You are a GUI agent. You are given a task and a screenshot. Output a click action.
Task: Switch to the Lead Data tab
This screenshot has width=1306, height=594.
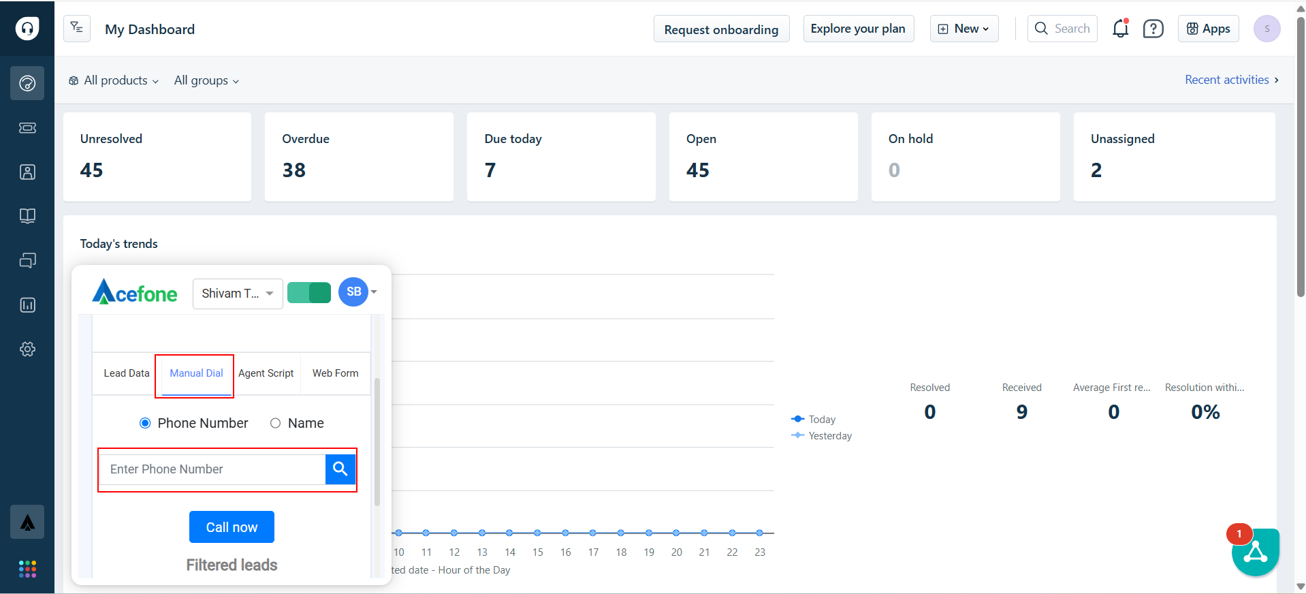click(126, 373)
